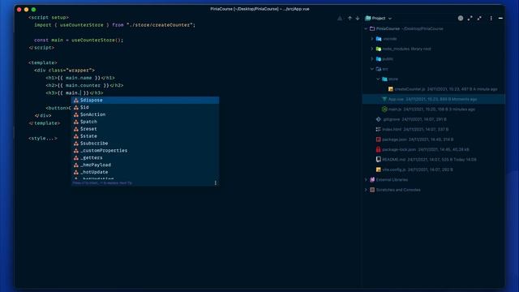Collapse the src folder chevron
Viewport: 519px width, 292px height.
372,69
